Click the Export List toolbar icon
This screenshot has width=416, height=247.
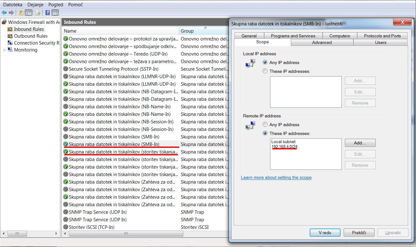(38, 13)
